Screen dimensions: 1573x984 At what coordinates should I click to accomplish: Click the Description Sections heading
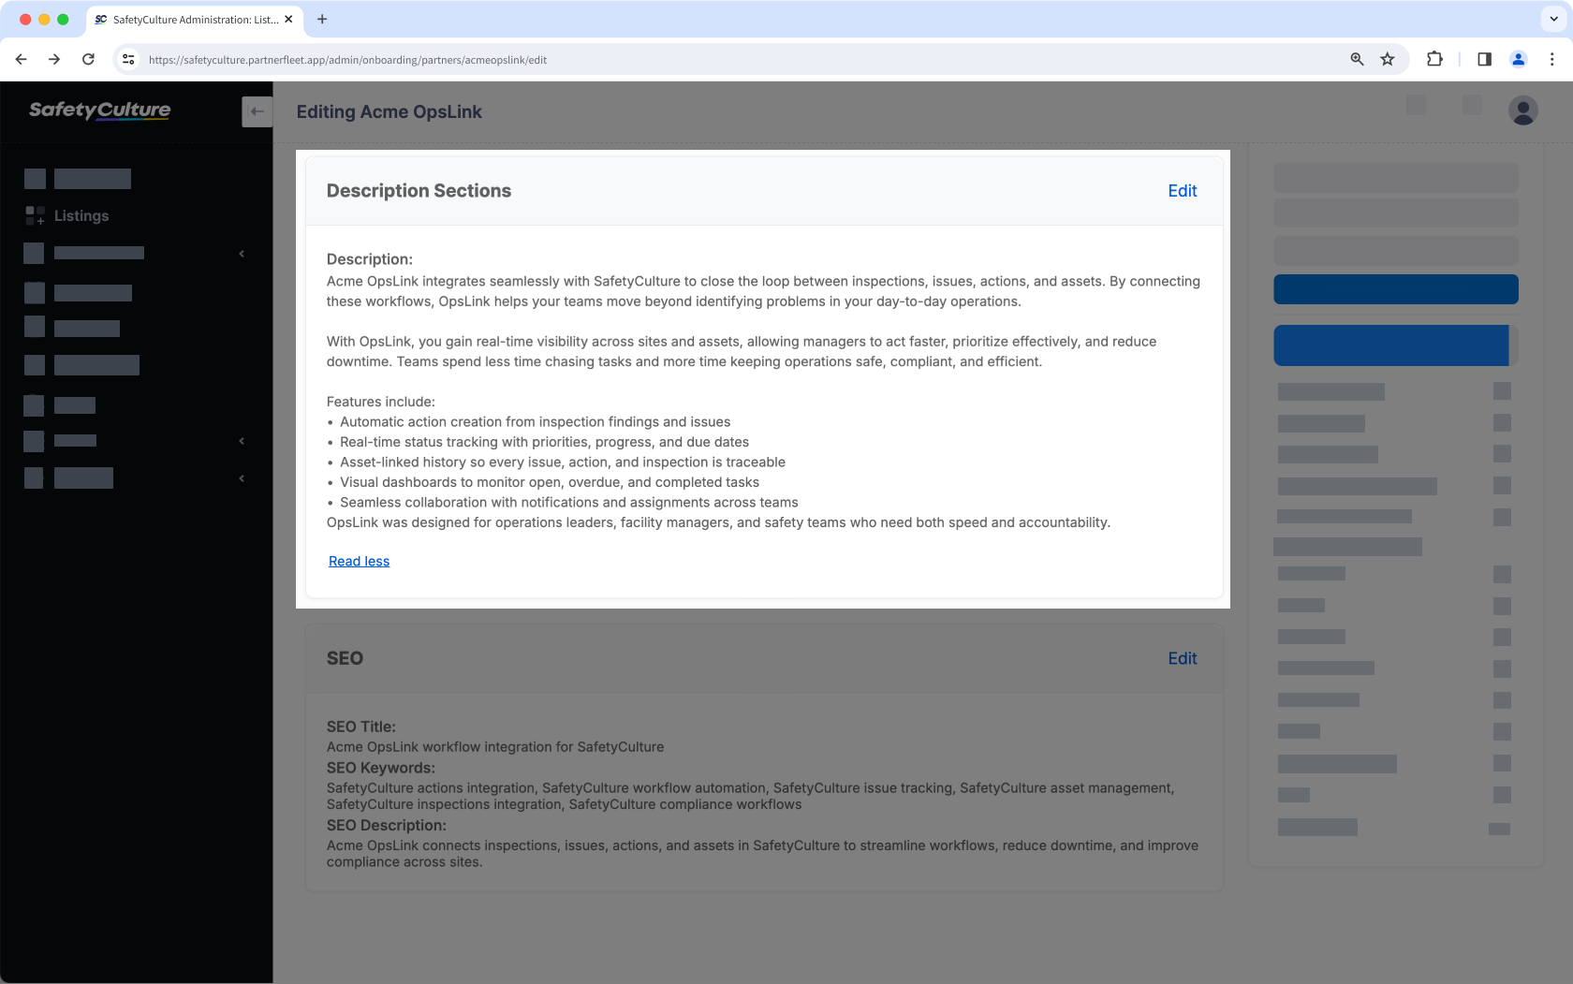point(419,191)
